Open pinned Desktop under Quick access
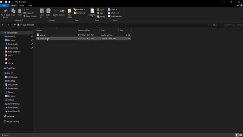The width and height of the screenshot is (243, 137). pos(12,37)
